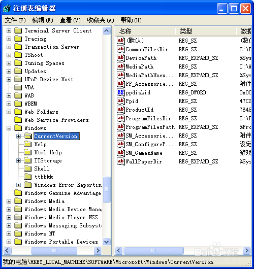This screenshot has height=269, width=254.
Task: Click the string icon for DevicePath
Action: (x=121, y=58)
